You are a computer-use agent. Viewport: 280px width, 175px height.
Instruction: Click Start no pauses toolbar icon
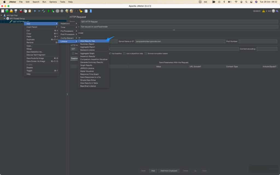(x=53, y=11)
